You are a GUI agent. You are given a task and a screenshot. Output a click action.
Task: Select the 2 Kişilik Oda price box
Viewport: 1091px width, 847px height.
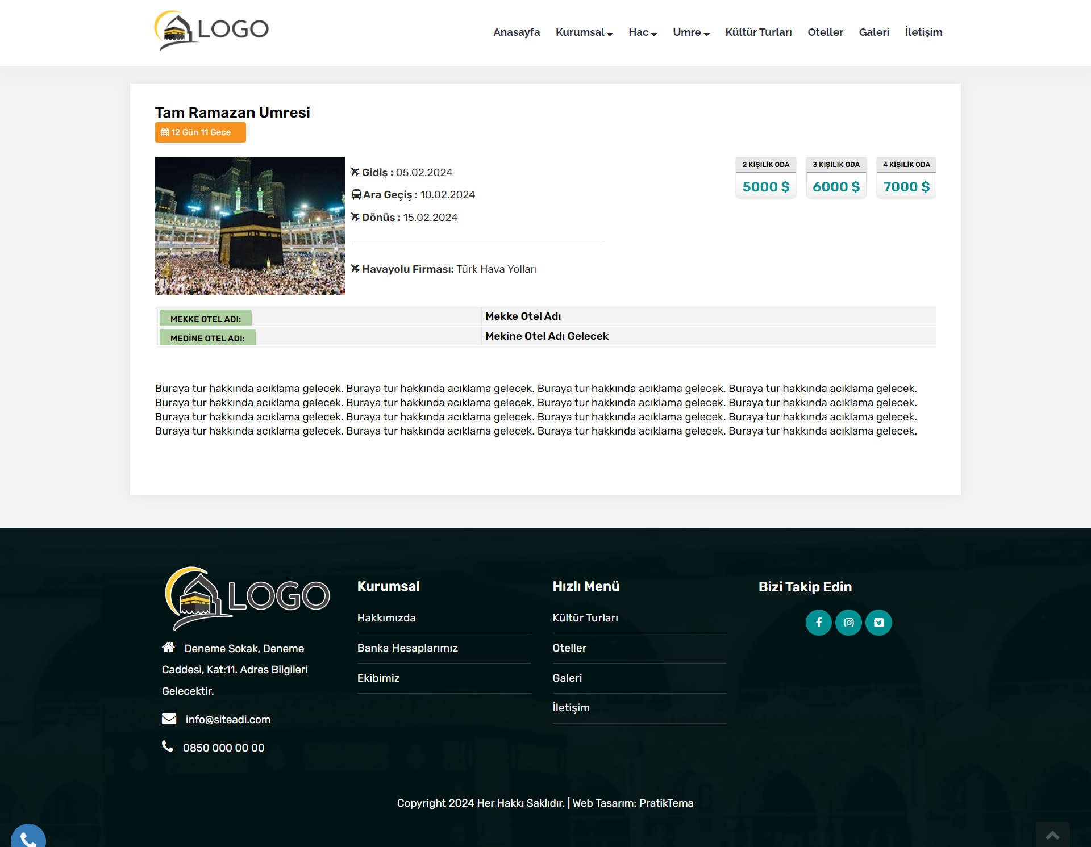[765, 178]
